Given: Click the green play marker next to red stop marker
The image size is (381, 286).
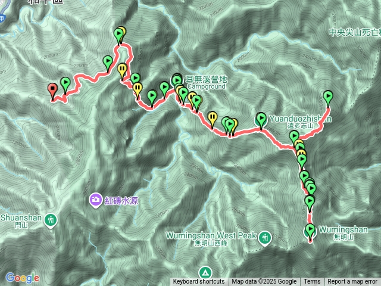Looking at the screenshot, I should pos(65,84).
